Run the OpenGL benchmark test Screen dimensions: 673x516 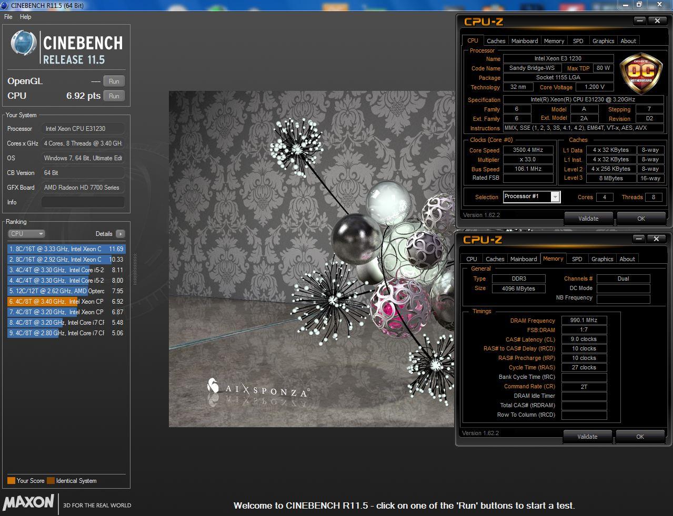114,81
